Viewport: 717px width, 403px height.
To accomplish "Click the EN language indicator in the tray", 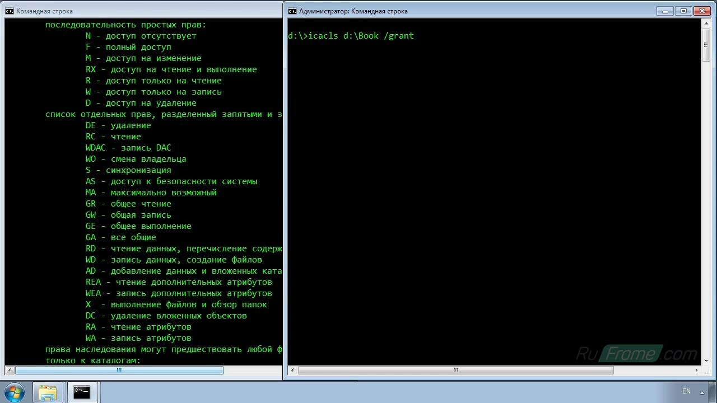I will tap(686, 391).
